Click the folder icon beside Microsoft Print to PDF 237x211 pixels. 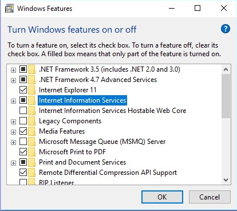[31, 152]
